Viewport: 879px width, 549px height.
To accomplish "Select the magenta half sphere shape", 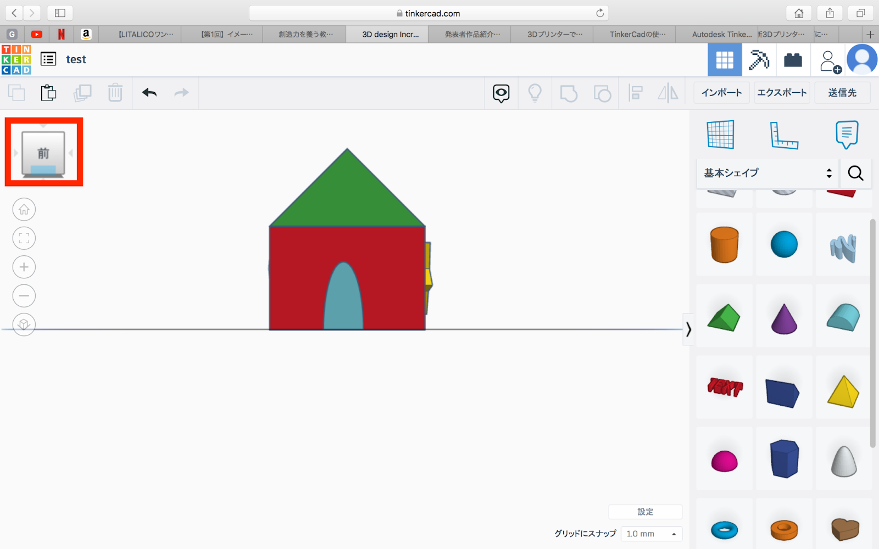I will coord(724,461).
